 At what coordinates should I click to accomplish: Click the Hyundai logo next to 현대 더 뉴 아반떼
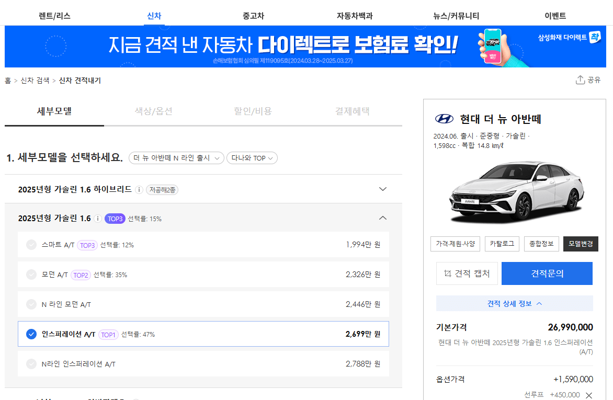[445, 119]
